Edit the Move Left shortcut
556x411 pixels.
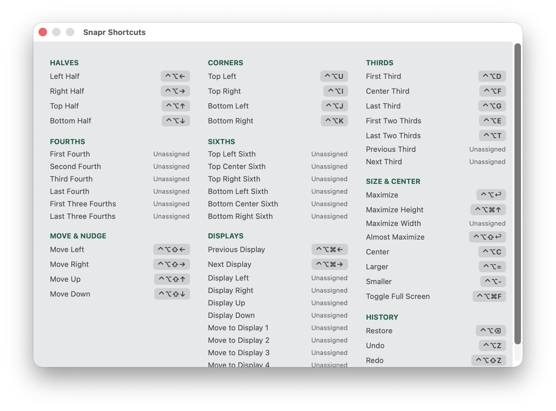coord(171,249)
